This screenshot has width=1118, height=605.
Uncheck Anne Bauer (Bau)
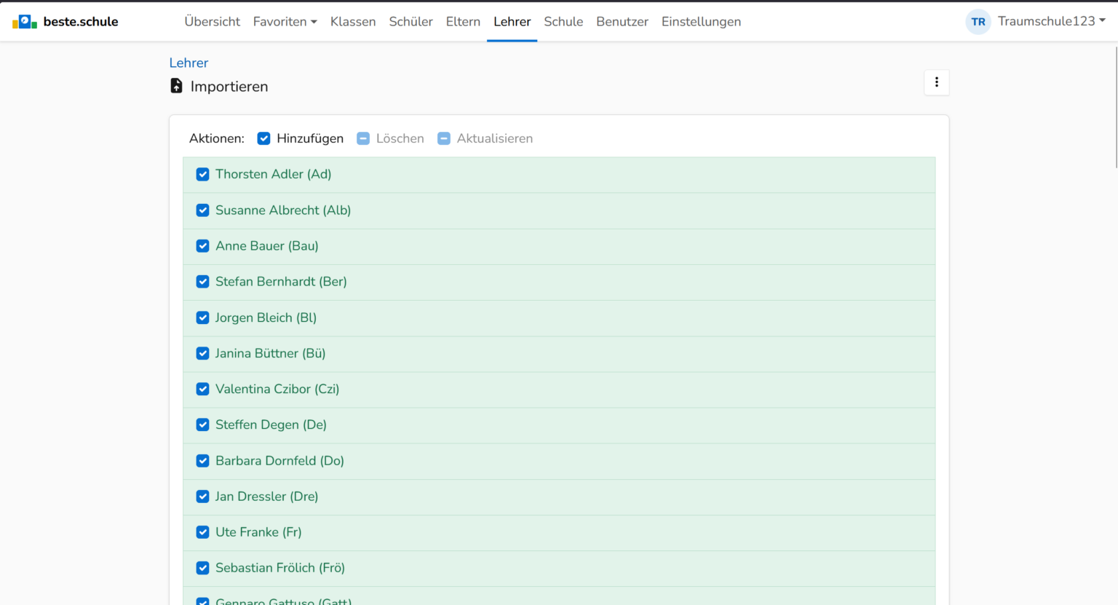[x=203, y=246]
